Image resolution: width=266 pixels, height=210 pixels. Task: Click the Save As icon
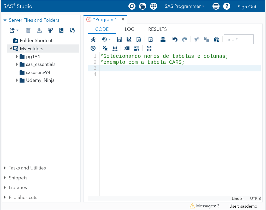pyautogui.click(x=129, y=39)
